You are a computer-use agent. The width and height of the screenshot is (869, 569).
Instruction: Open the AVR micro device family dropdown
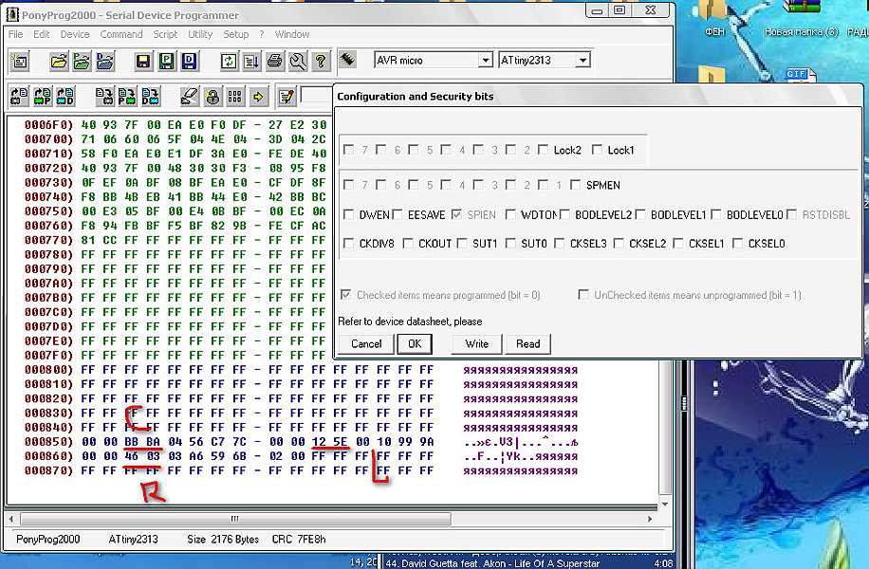pos(486,60)
